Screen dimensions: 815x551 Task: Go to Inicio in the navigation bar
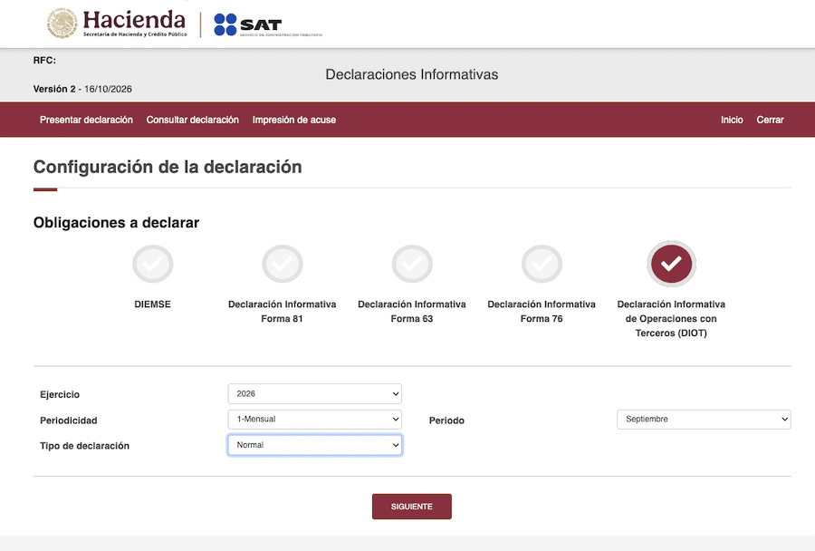pos(732,120)
